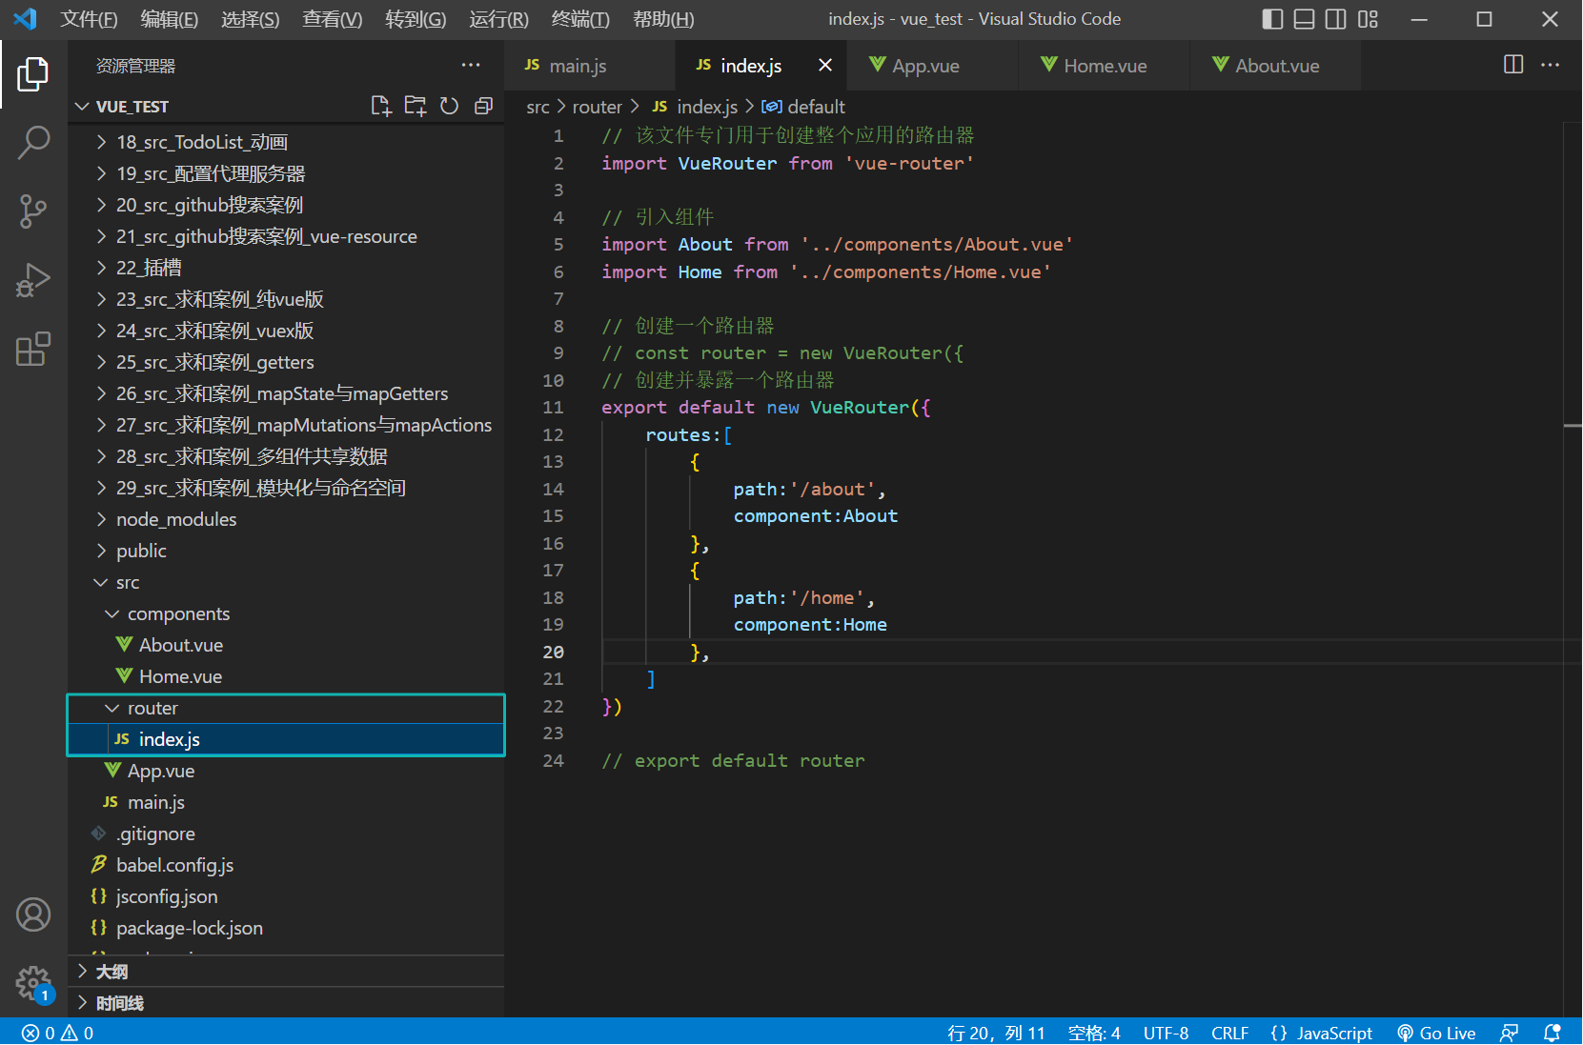This screenshot has height=1045, width=1583.
Task: Collapse the src folder
Action: 286,582
